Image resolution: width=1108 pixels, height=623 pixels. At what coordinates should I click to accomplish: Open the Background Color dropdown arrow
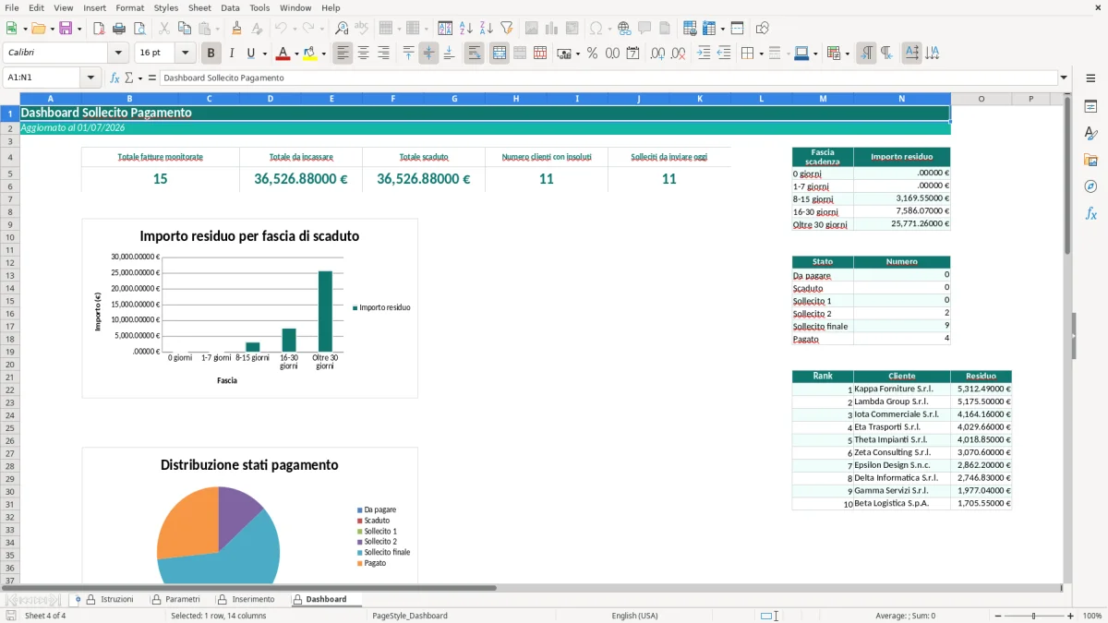pos(323,54)
